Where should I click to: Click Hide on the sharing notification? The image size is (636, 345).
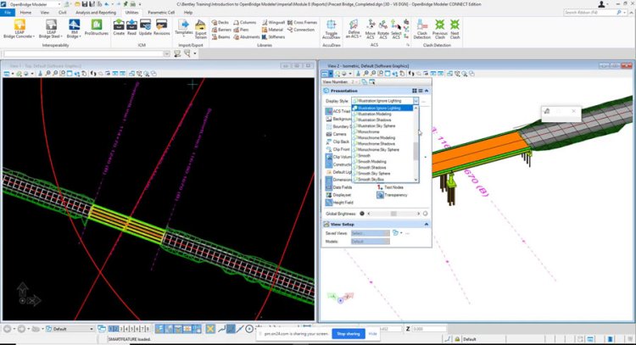[372, 334]
